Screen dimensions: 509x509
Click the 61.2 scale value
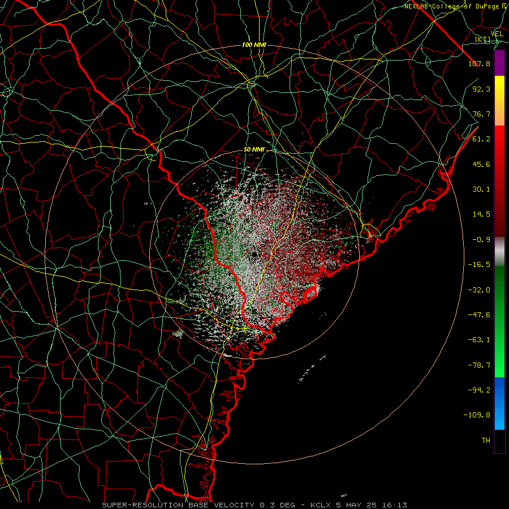pyautogui.click(x=481, y=139)
